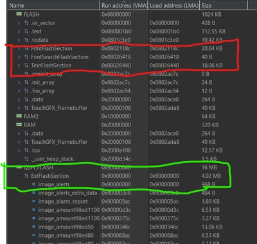Sort by the Size column header
Viewport: 257px width, 244px height.
(224, 5)
